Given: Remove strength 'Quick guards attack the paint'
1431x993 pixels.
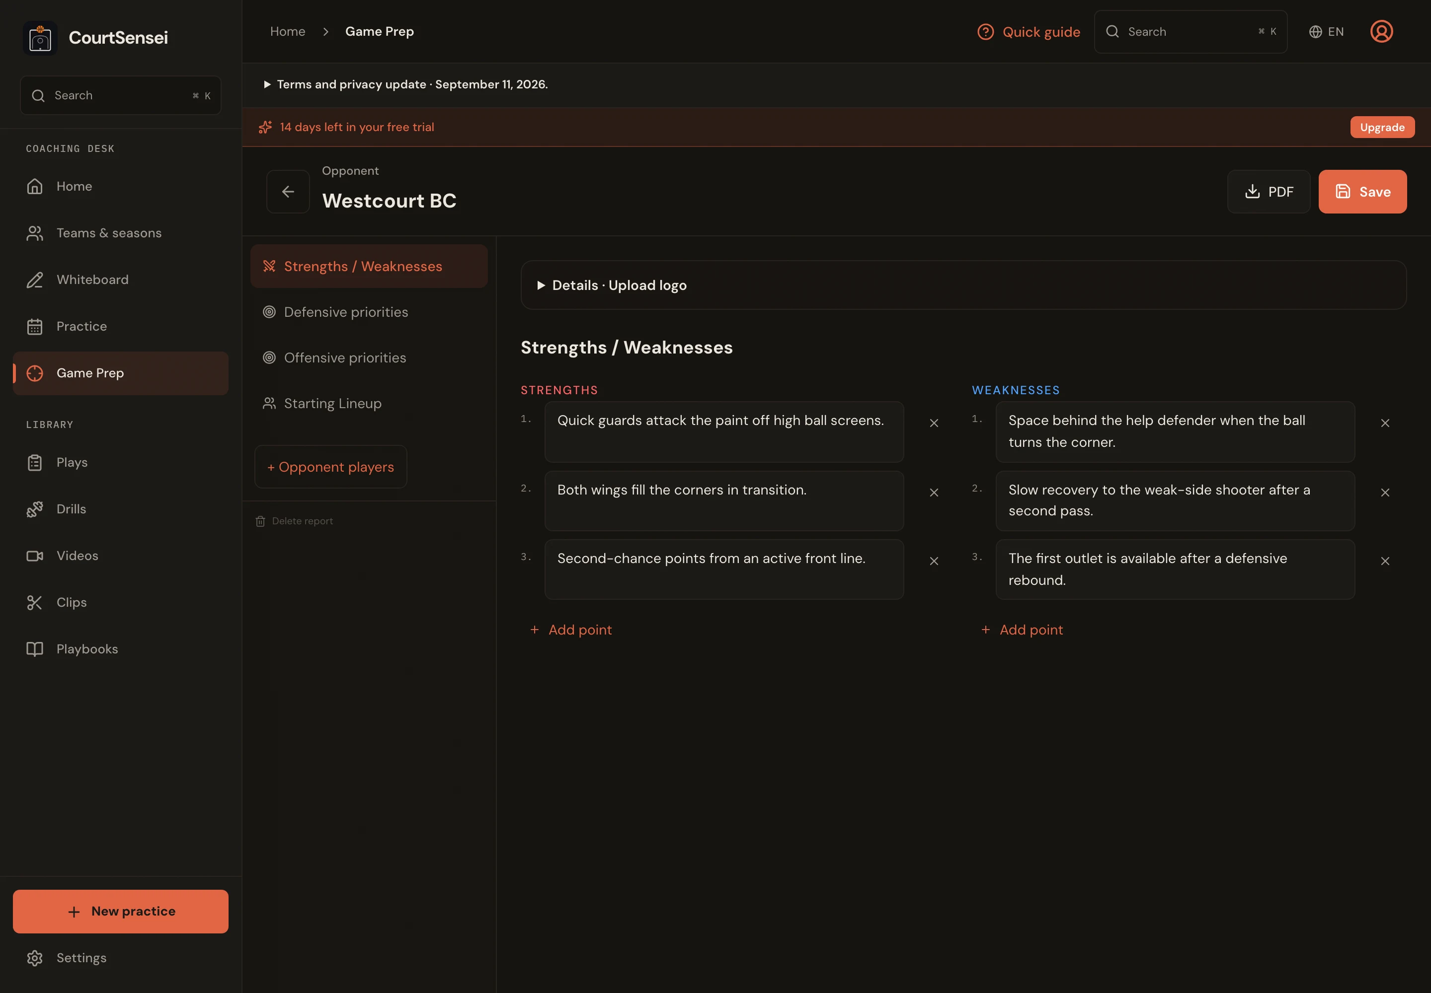Looking at the screenshot, I should tap(934, 423).
